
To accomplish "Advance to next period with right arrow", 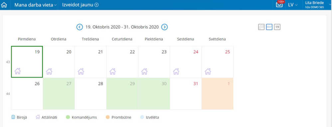I will (x=165, y=27).
